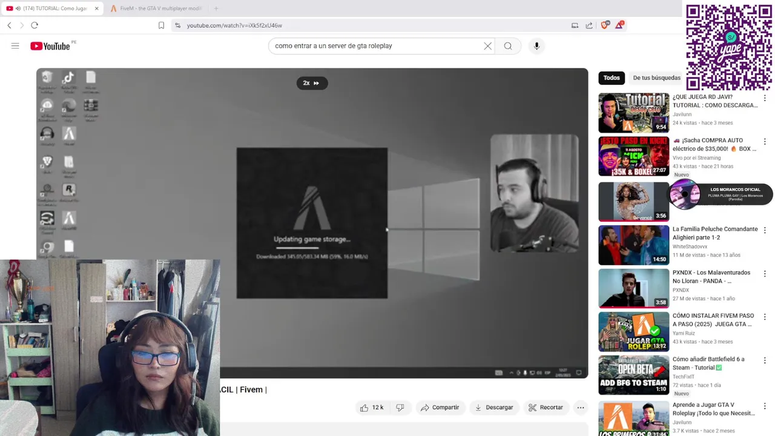Click channel name 'Vivo por el Streaming'
Screen dimensions: 775x436
(696, 158)
